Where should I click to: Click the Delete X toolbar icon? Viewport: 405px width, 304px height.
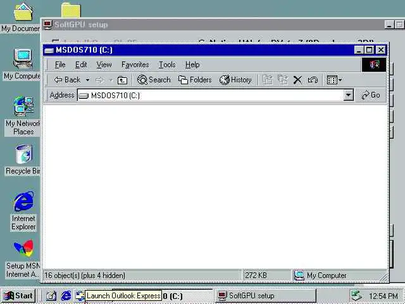point(297,80)
